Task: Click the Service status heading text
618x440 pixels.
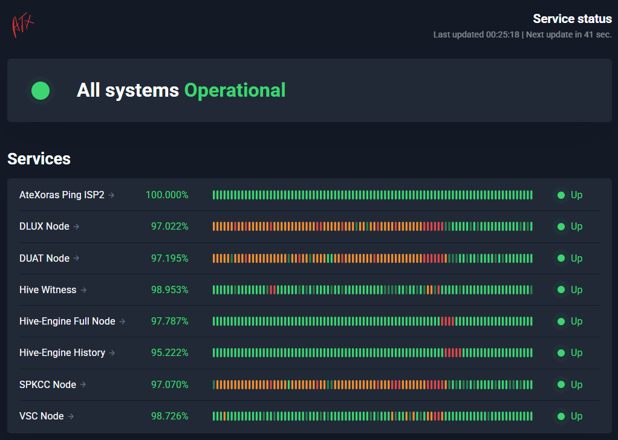Action: [572, 19]
